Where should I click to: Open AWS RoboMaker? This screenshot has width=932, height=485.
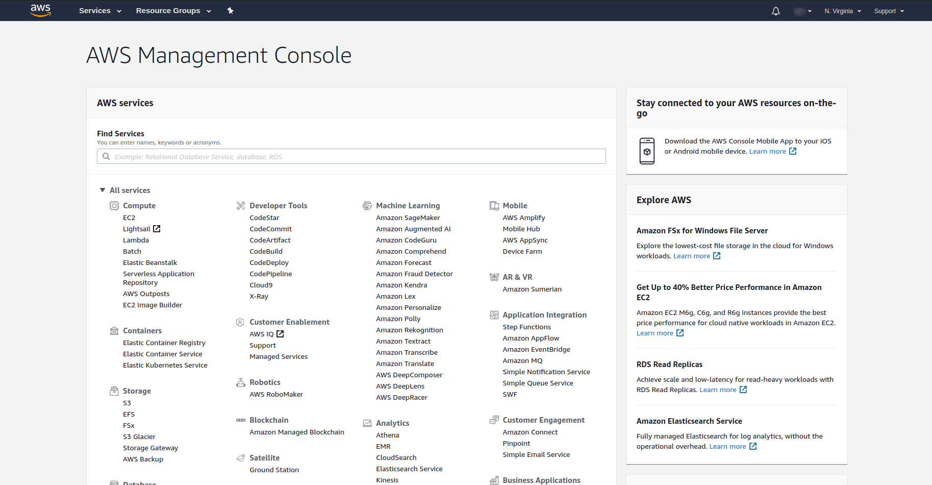[x=276, y=395]
